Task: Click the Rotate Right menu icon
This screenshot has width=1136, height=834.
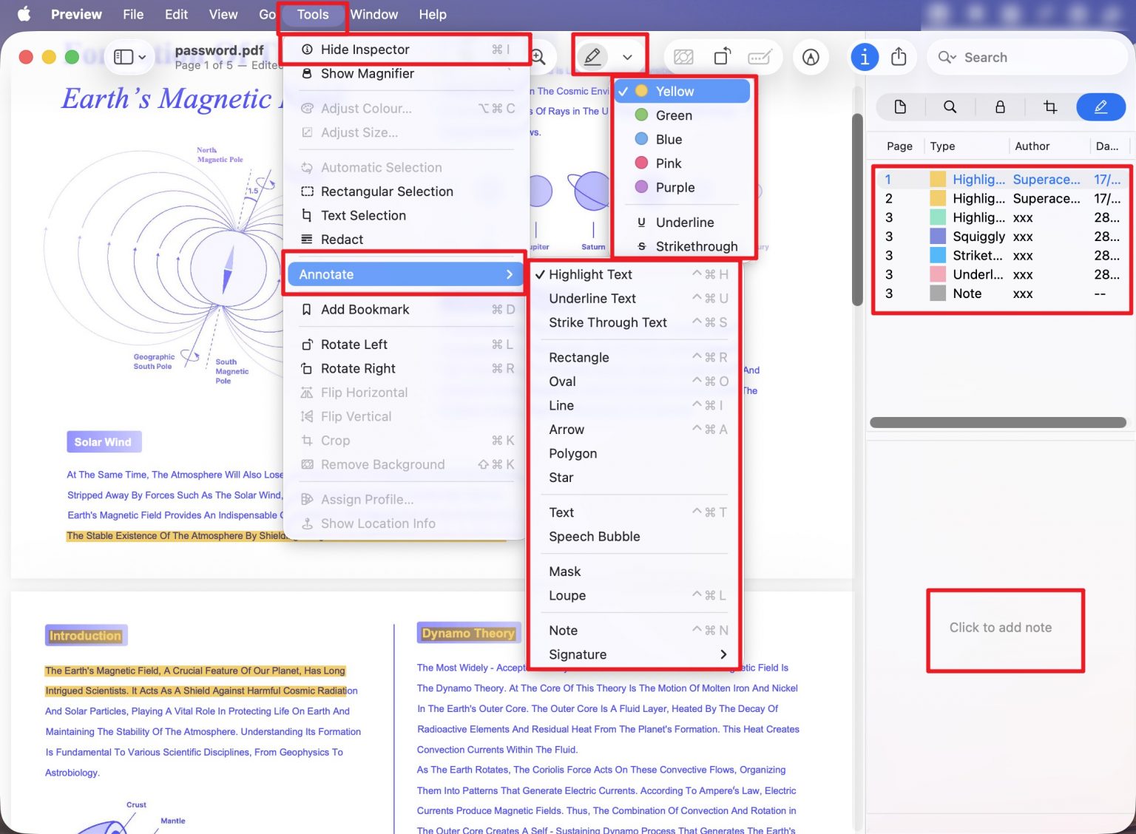Action: click(307, 369)
